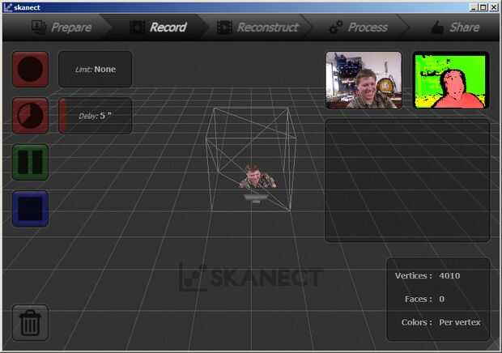502x353 pixels.
Task: Close the skanect window
Action: point(494,7)
